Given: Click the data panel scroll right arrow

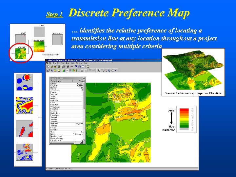Looking at the screenshot, I should click(81, 142).
